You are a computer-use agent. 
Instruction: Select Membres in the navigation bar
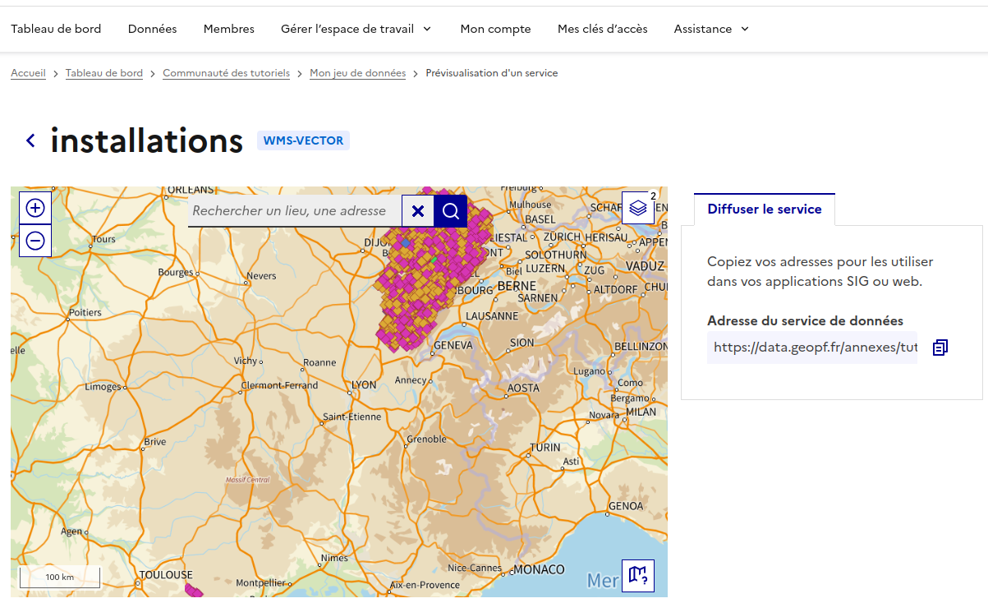[x=228, y=29]
